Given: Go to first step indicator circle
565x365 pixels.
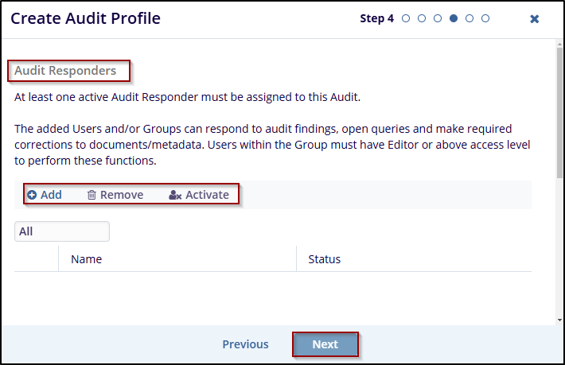Looking at the screenshot, I should click(x=406, y=18).
